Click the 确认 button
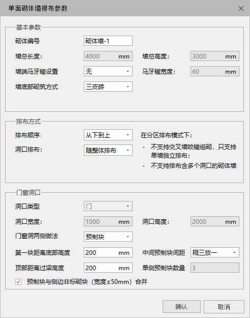This screenshot has width=250, height=318. [181, 307]
